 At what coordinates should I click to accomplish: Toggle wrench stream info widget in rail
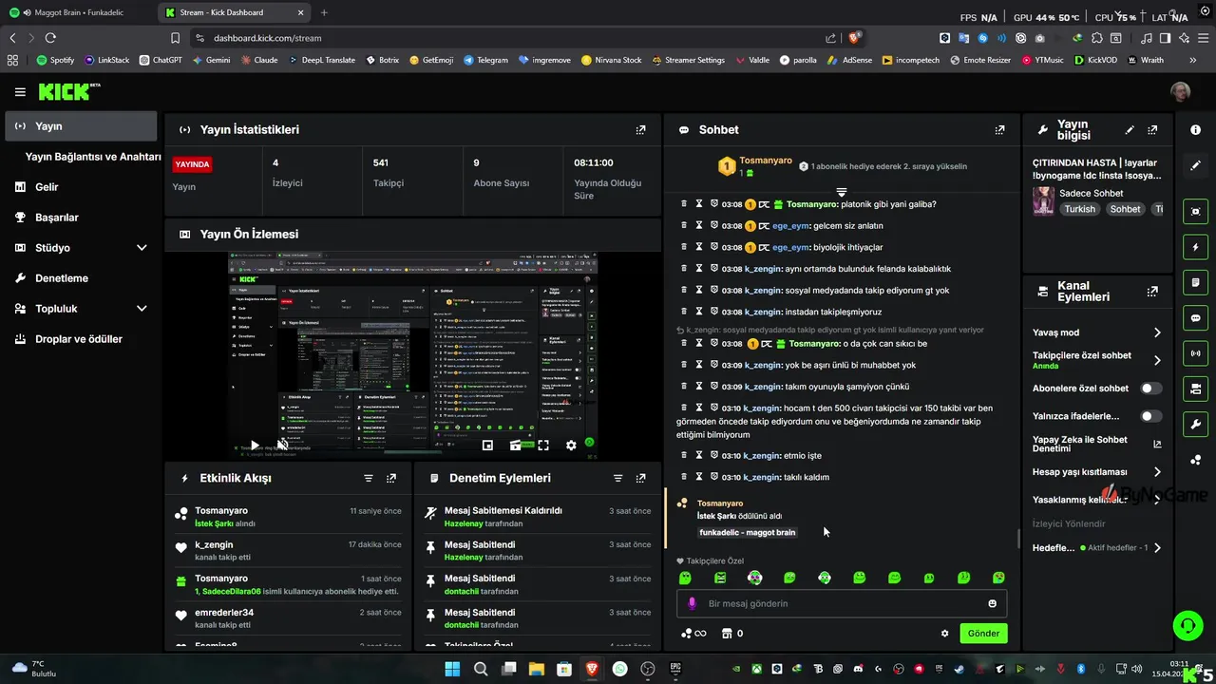tap(1195, 424)
